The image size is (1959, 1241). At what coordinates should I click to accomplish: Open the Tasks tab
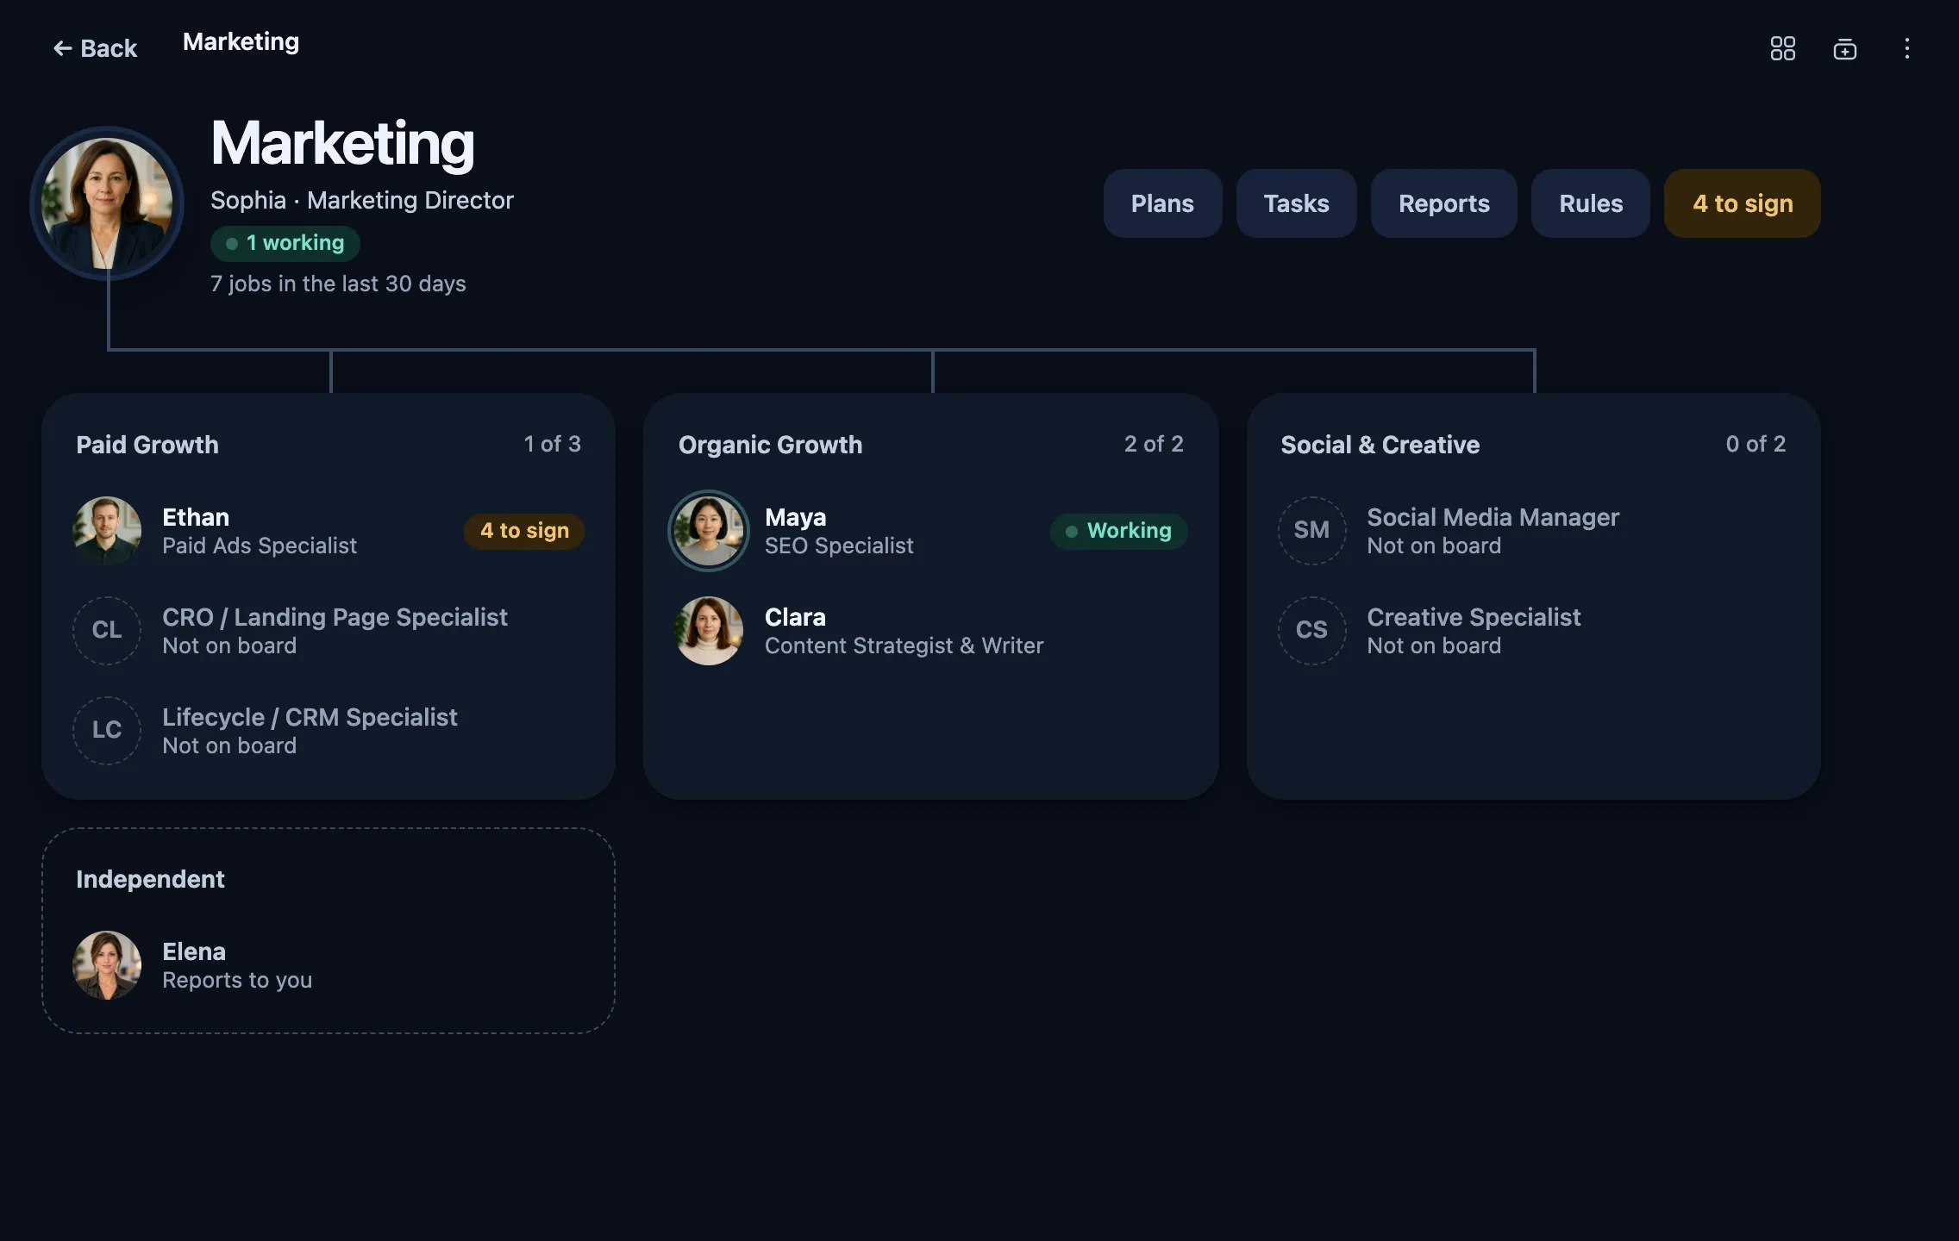(1296, 203)
